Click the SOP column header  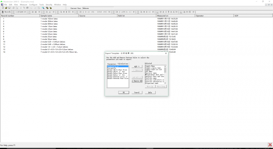253,16
